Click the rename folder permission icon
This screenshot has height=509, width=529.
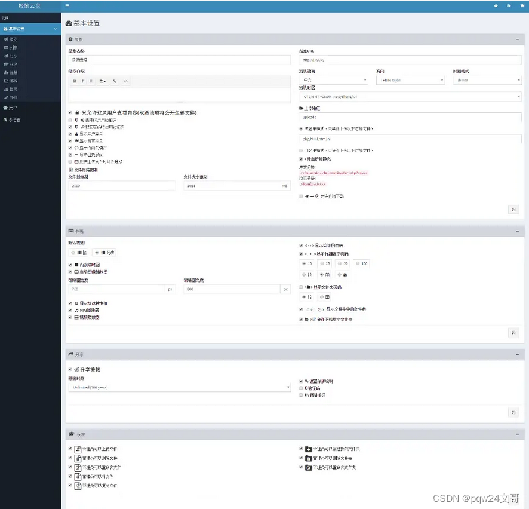point(308,468)
